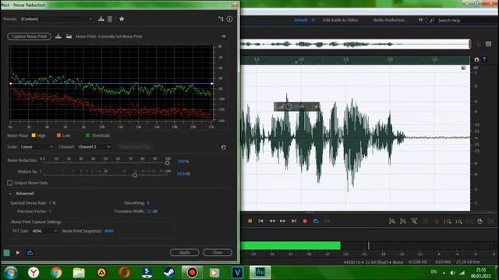
Task: Click the blue marker pin icon
Action: tap(484, 59)
